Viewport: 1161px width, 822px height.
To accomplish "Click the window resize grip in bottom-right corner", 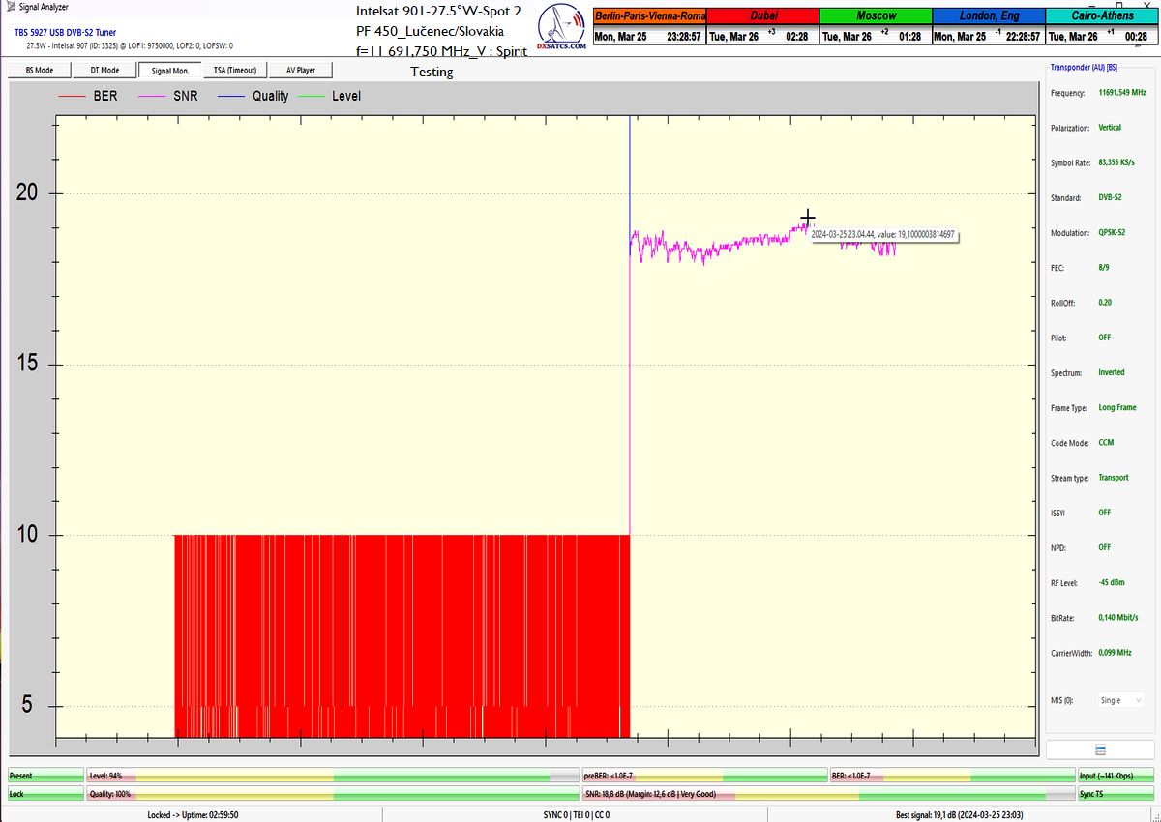I will click(1153, 815).
